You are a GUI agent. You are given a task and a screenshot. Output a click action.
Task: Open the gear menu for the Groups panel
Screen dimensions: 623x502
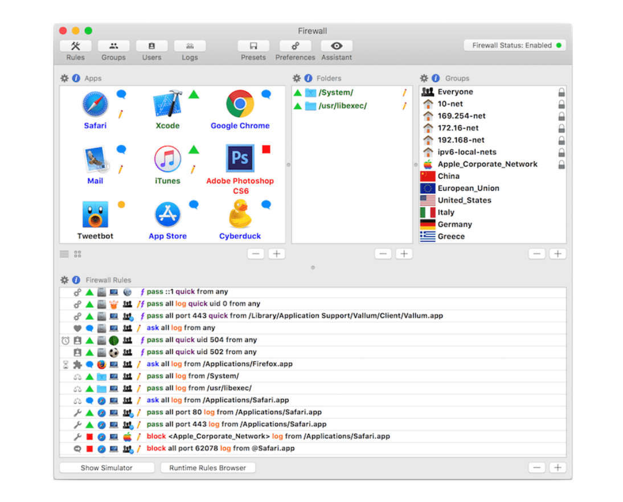point(424,78)
